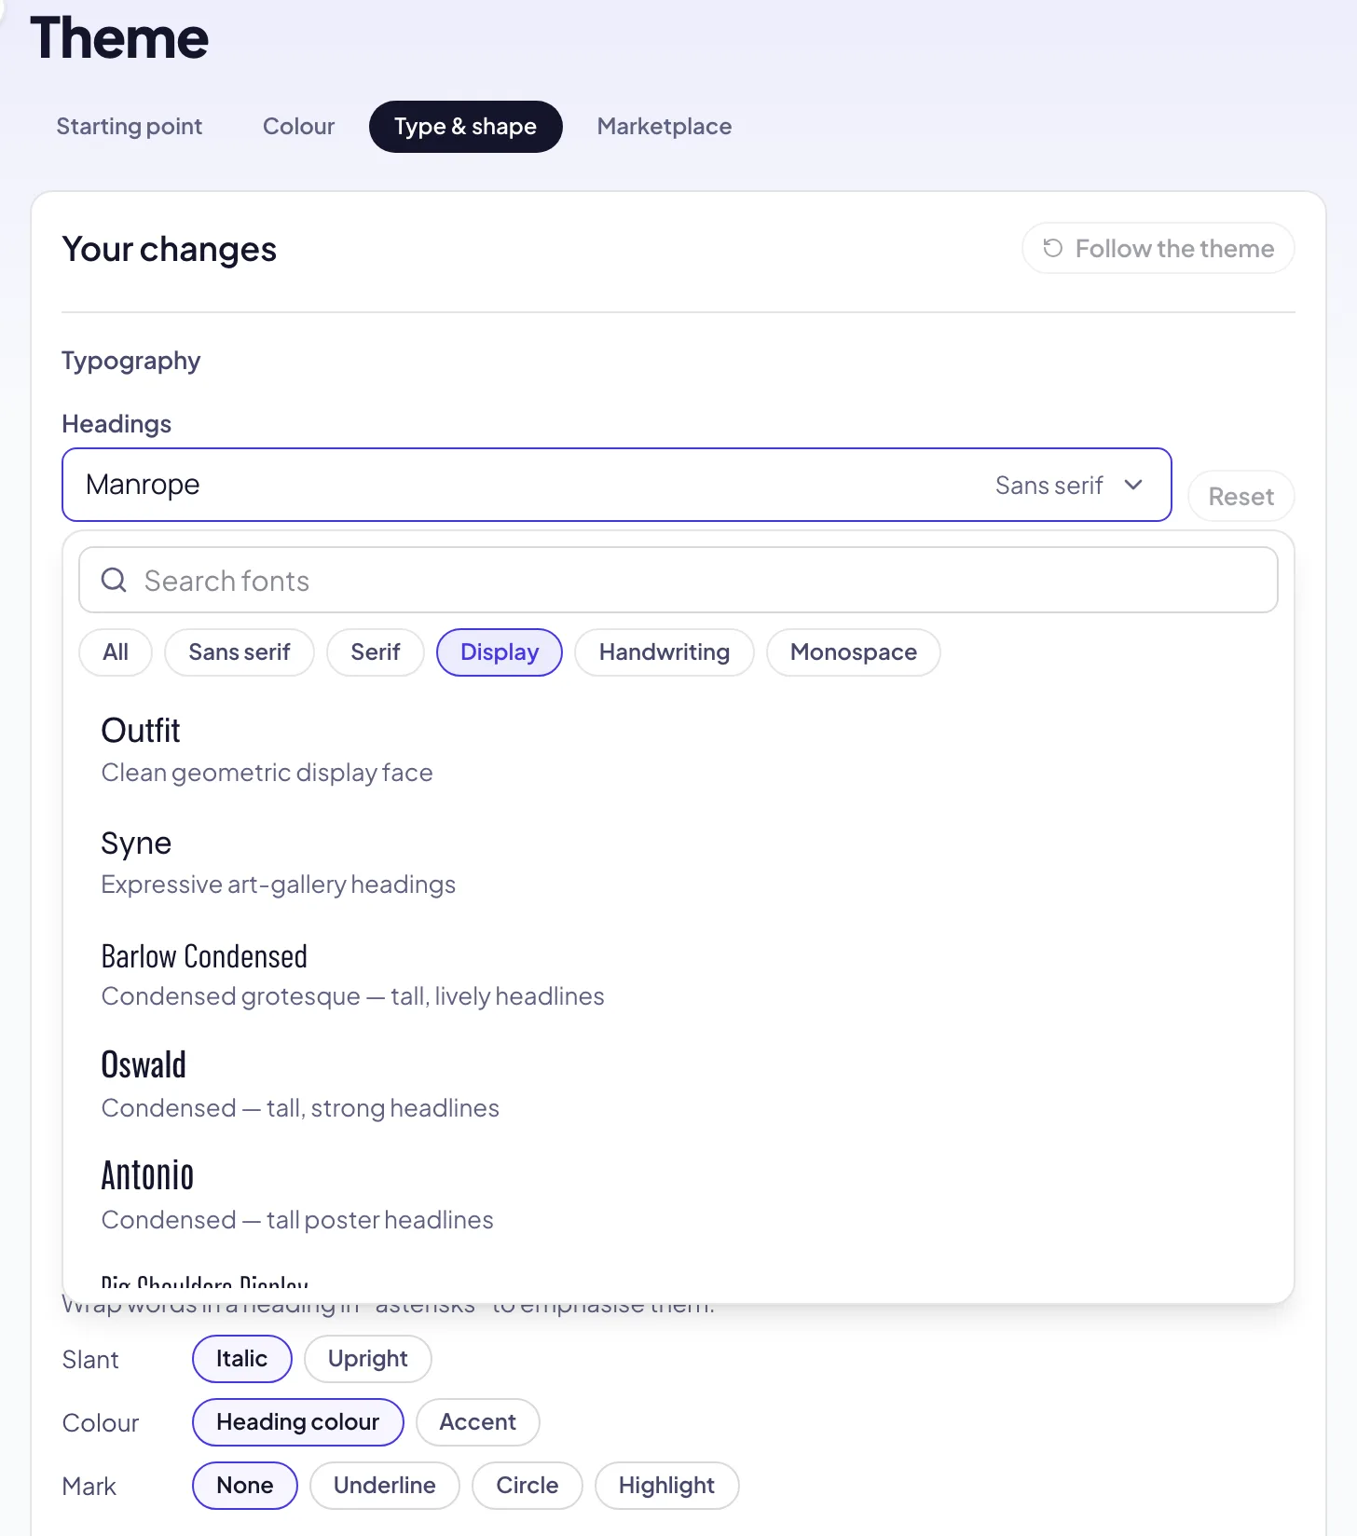Choose the Outfit font
This screenshot has width=1357, height=1536.
(x=678, y=749)
